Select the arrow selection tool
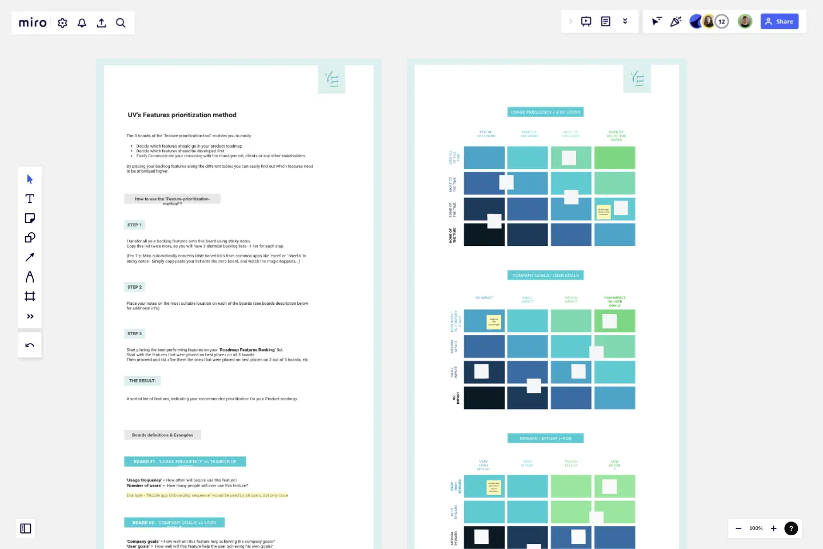823x549 pixels. [x=30, y=179]
